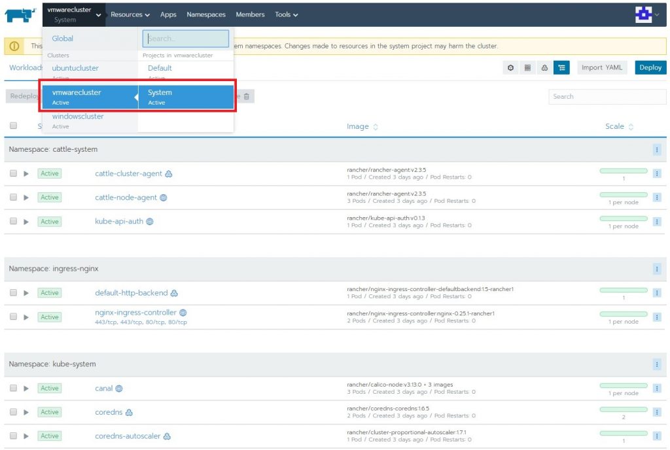
Task: Select Global in the cluster dropdown
Action: point(62,39)
